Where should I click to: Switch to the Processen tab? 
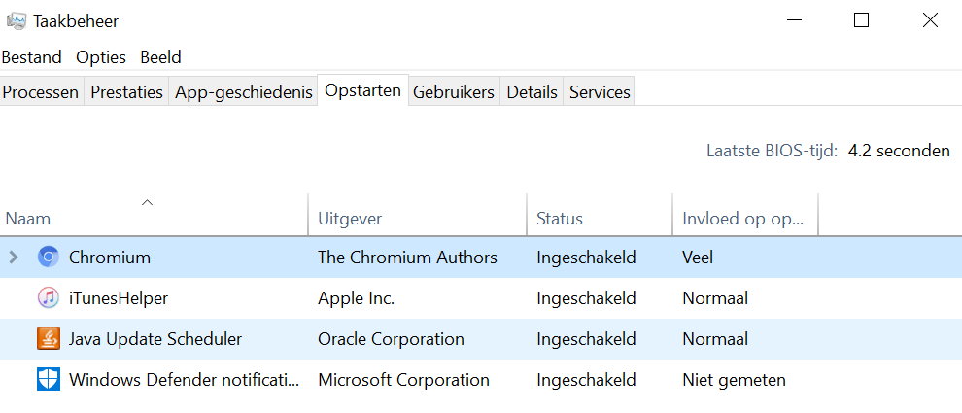pyautogui.click(x=41, y=92)
